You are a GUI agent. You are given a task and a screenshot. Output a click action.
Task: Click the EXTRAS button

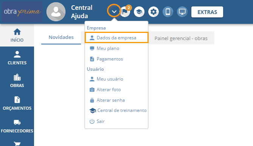point(207,12)
